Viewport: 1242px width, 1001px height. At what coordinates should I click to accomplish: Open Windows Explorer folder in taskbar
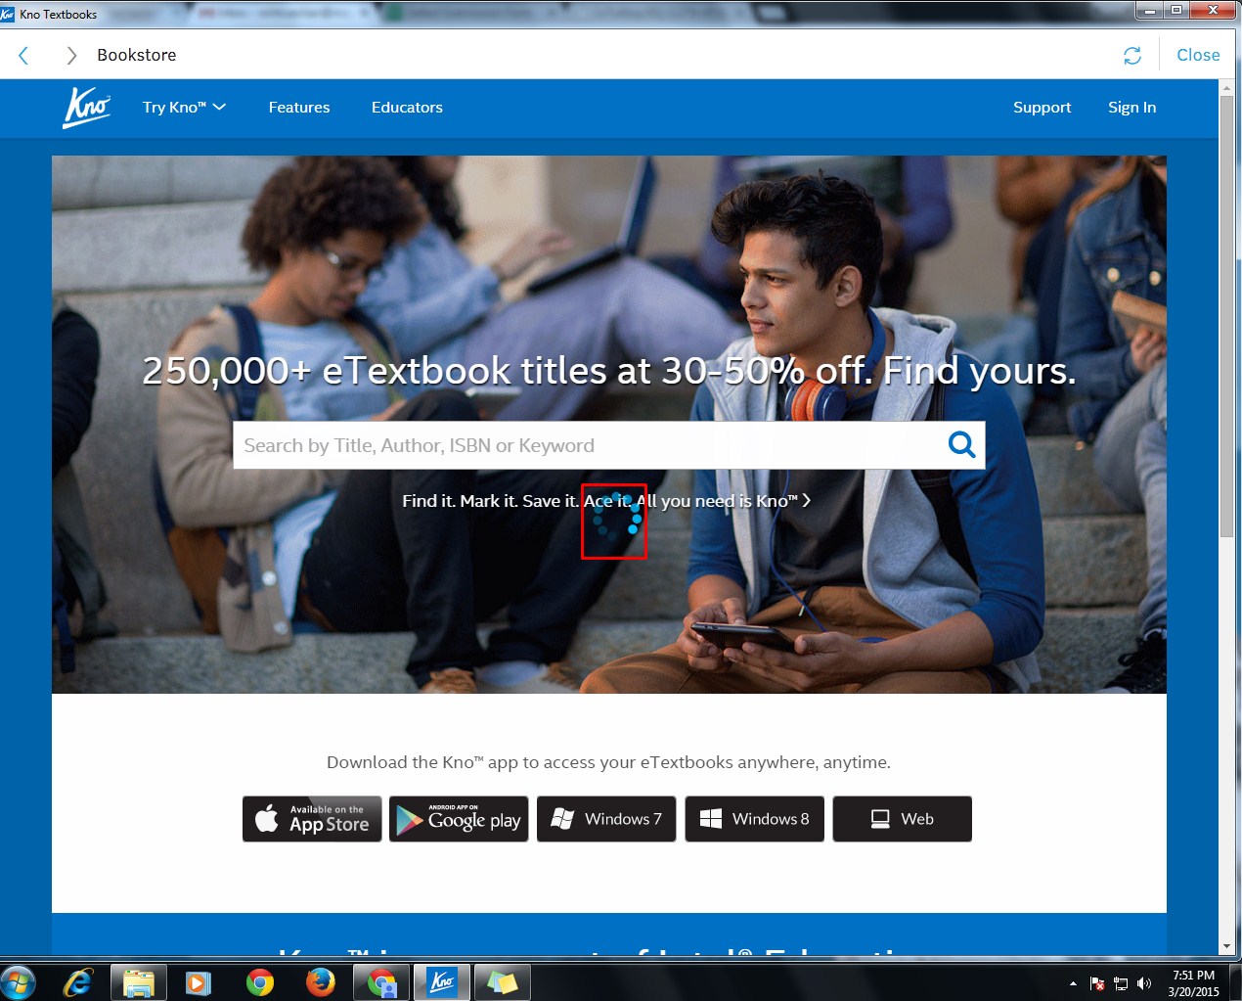click(138, 981)
